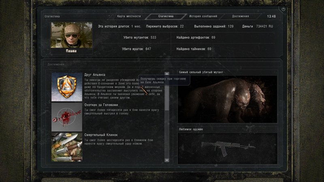This screenshot has height=182, width=324.
Task: Click the 13:48 clock display
Action: coord(271,17)
